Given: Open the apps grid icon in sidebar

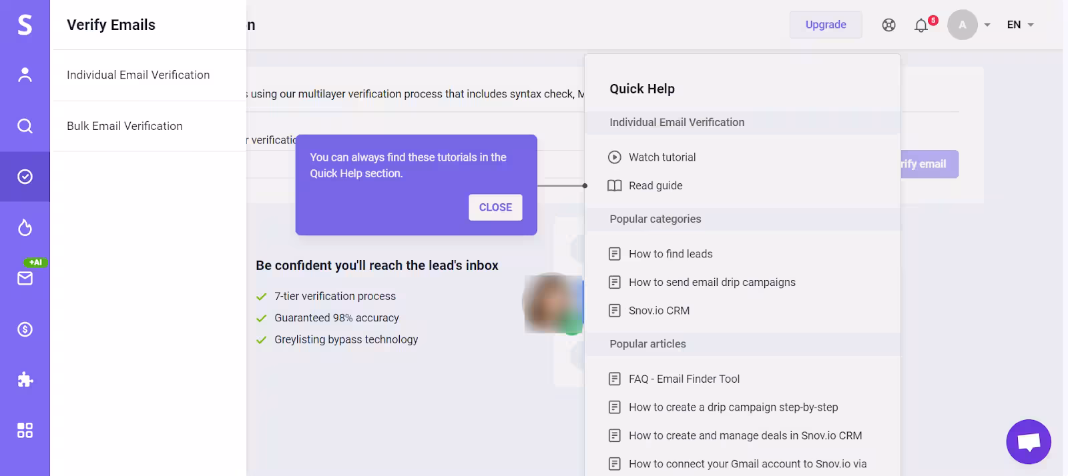Looking at the screenshot, I should click(25, 431).
